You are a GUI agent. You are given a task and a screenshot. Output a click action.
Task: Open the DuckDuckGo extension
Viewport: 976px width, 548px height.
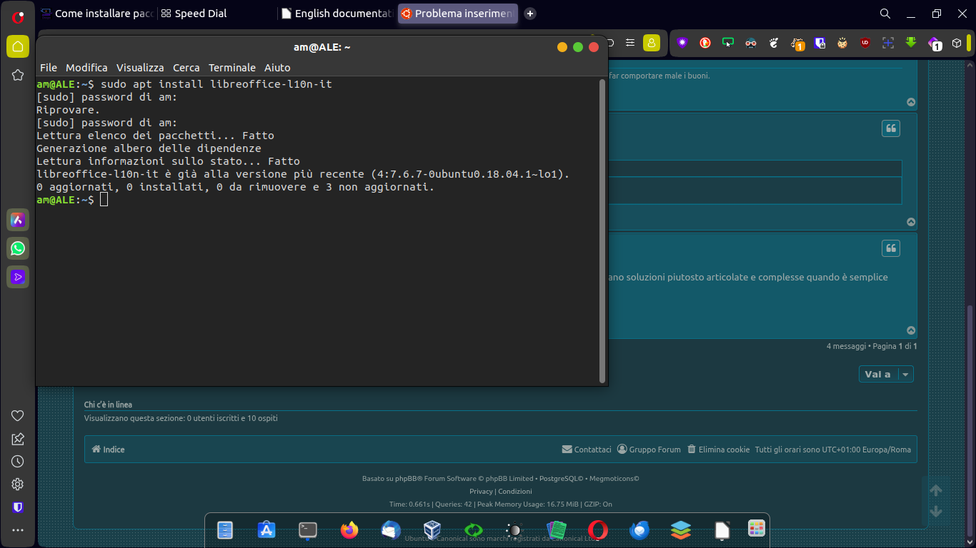pyautogui.click(x=704, y=43)
